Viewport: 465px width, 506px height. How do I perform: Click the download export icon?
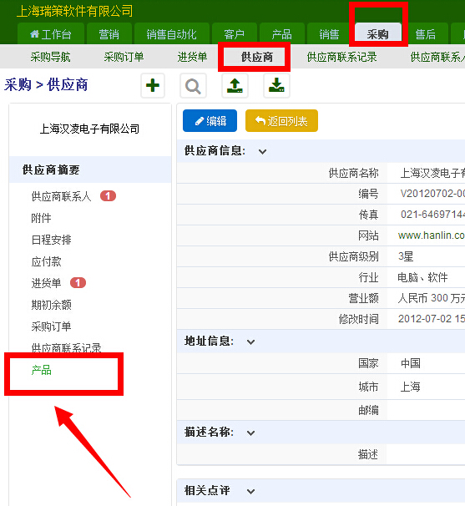[x=276, y=86]
